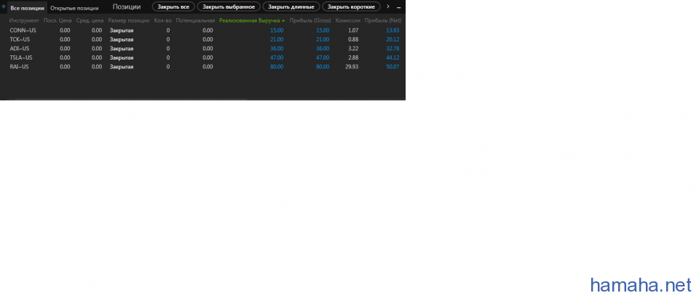Open the Открытые позиции tab
The height and width of the screenshot is (293, 699).
(74, 8)
